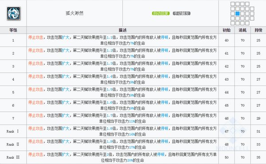Click initial value 42
266x164 pixels.
point(226,66)
